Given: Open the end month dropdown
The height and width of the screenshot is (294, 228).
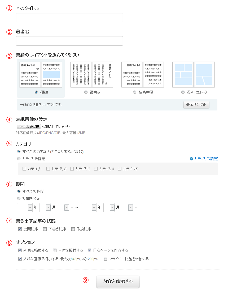Looking at the screenshot, I should pyautogui.click(x=109, y=208).
